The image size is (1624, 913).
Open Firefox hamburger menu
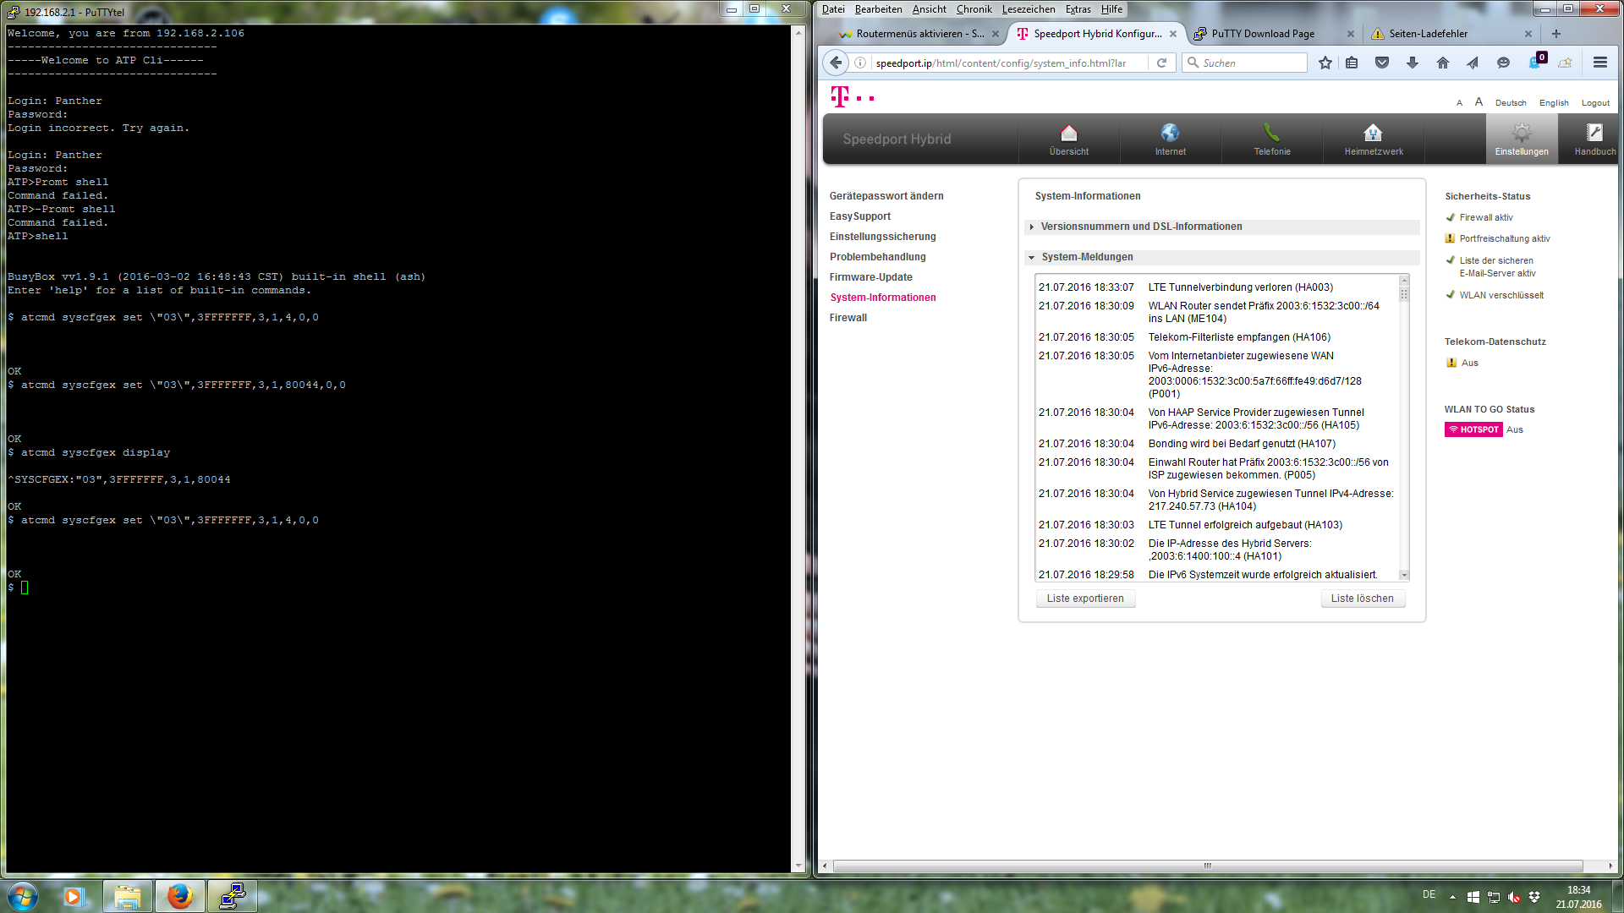pos(1600,63)
